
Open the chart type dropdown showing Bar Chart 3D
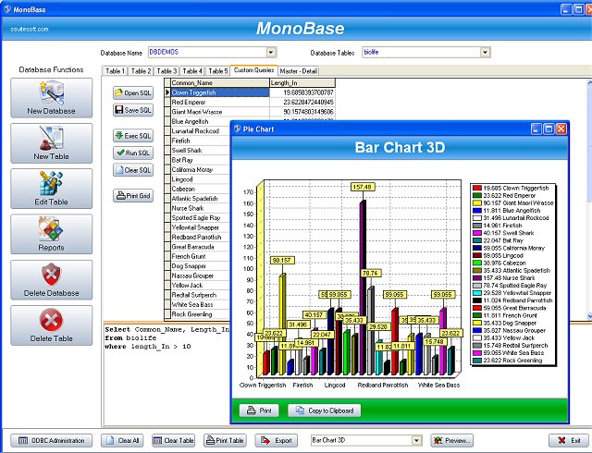click(x=416, y=440)
